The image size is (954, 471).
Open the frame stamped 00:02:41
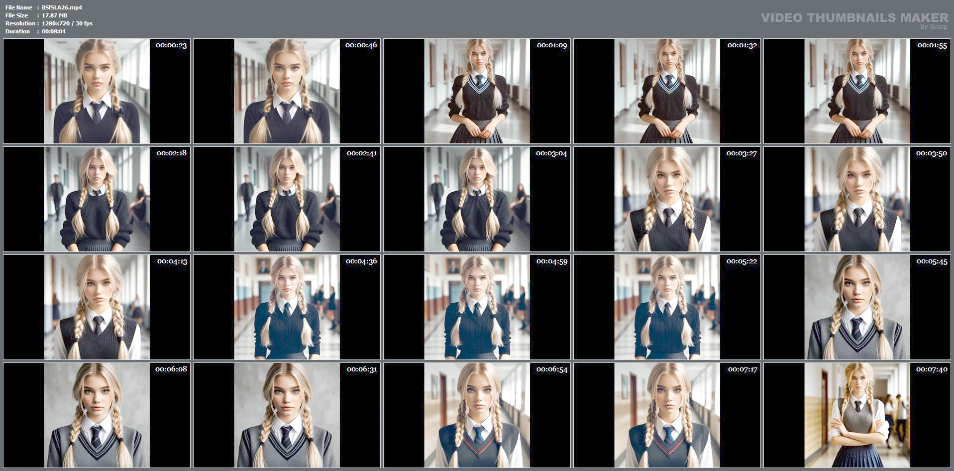pos(287,199)
